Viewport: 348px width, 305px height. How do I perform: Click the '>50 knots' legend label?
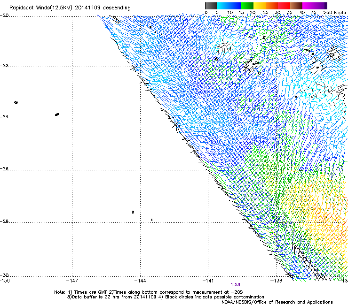click(x=334, y=13)
